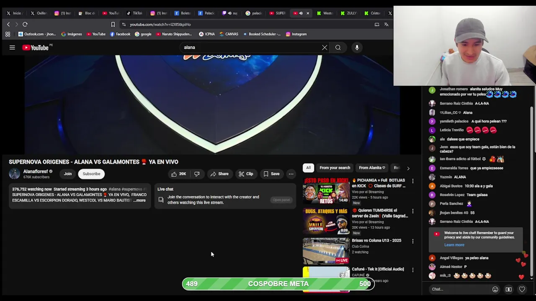Viewport: 536px width, 301px height.
Task: Select the 'From Alanita' chip
Action: point(372,168)
